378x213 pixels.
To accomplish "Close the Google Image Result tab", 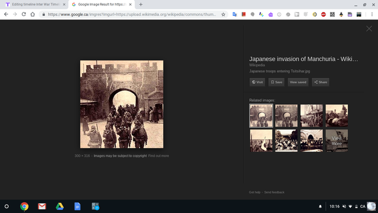I will (130, 4).
